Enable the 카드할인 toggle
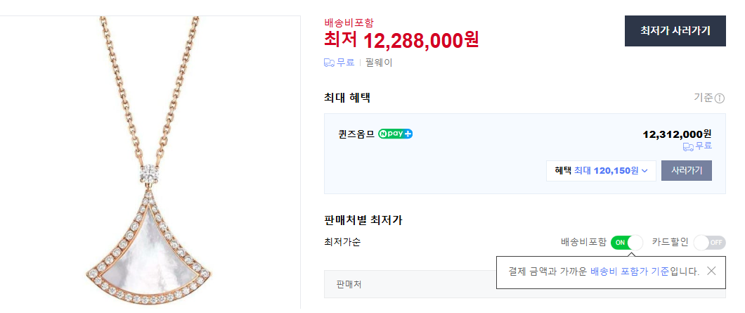This screenshot has height=313, width=745. click(708, 243)
